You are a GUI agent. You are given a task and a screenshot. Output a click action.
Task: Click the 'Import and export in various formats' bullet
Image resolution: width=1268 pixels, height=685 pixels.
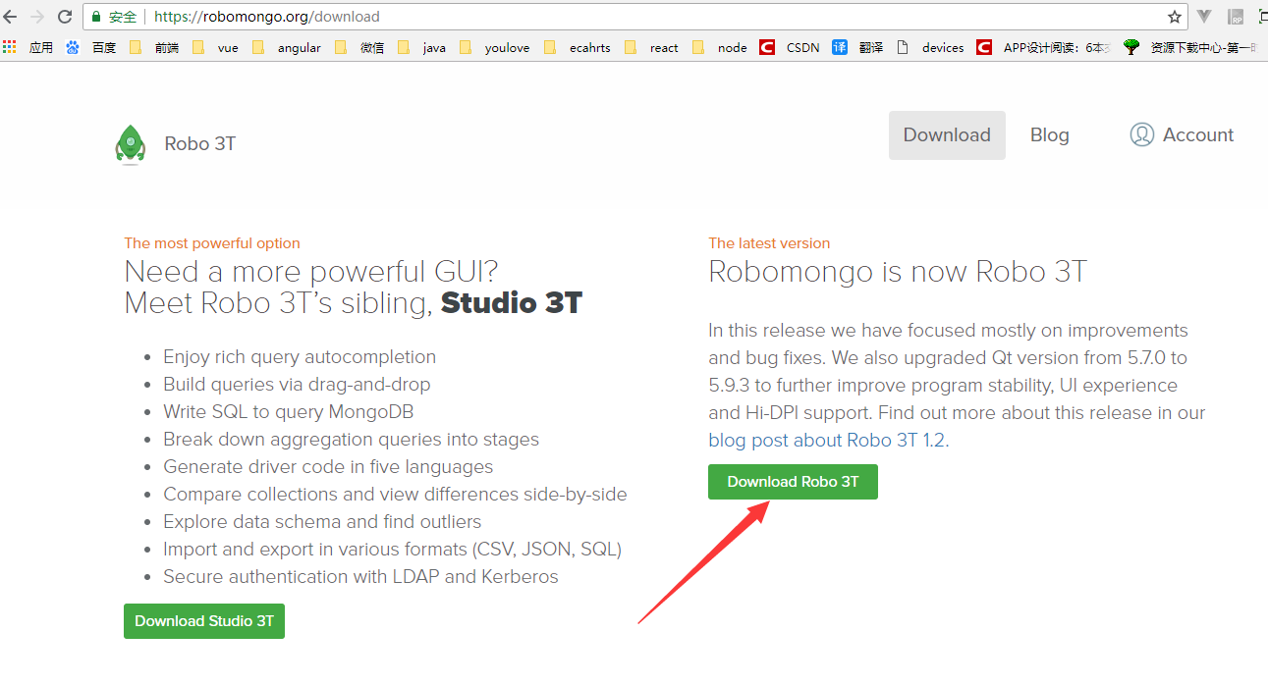point(392,550)
